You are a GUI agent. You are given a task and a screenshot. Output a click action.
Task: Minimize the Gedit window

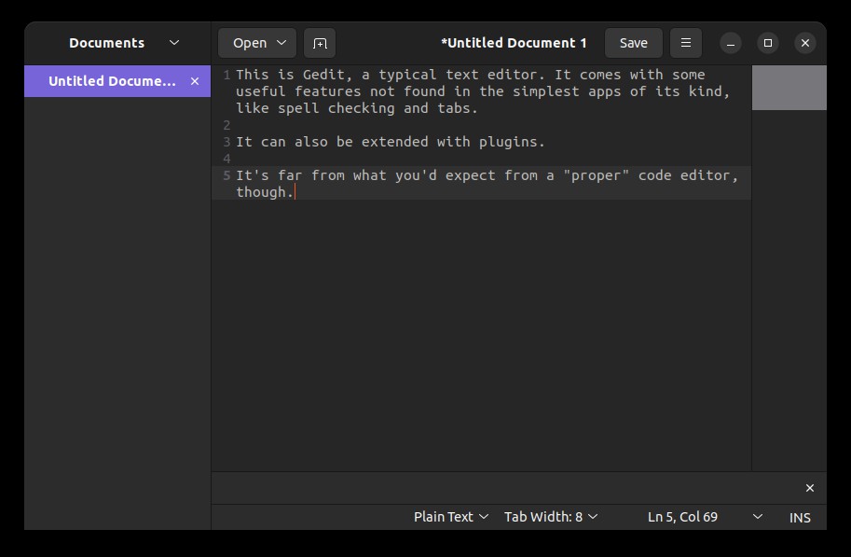pos(731,43)
